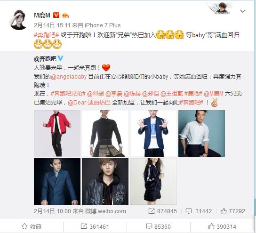256x233 pixels.
Task: Like original post thumbs-up 77292
Action: (224, 211)
